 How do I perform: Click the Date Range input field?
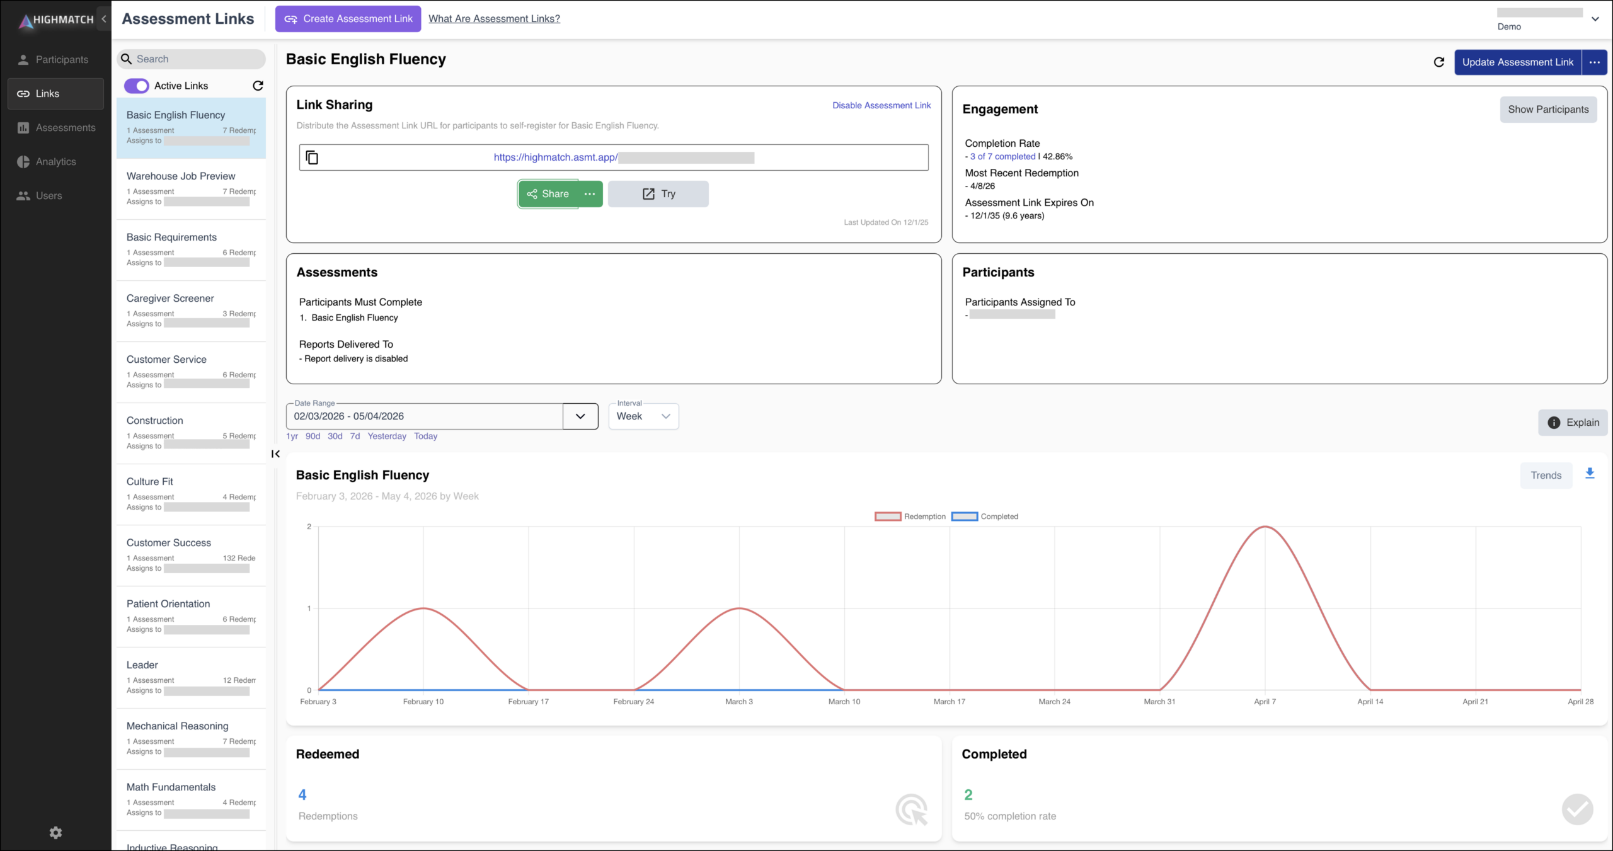point(425,416)
